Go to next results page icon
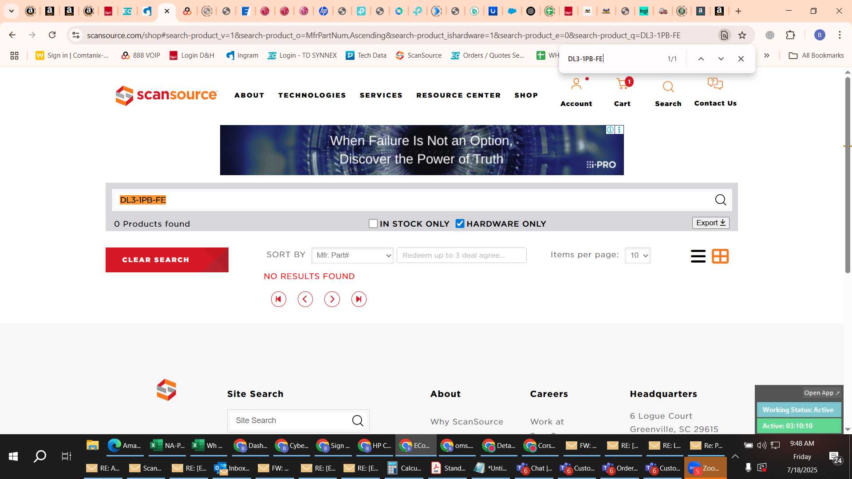This screenshot has width=852, height=479. tap(332, 299)
